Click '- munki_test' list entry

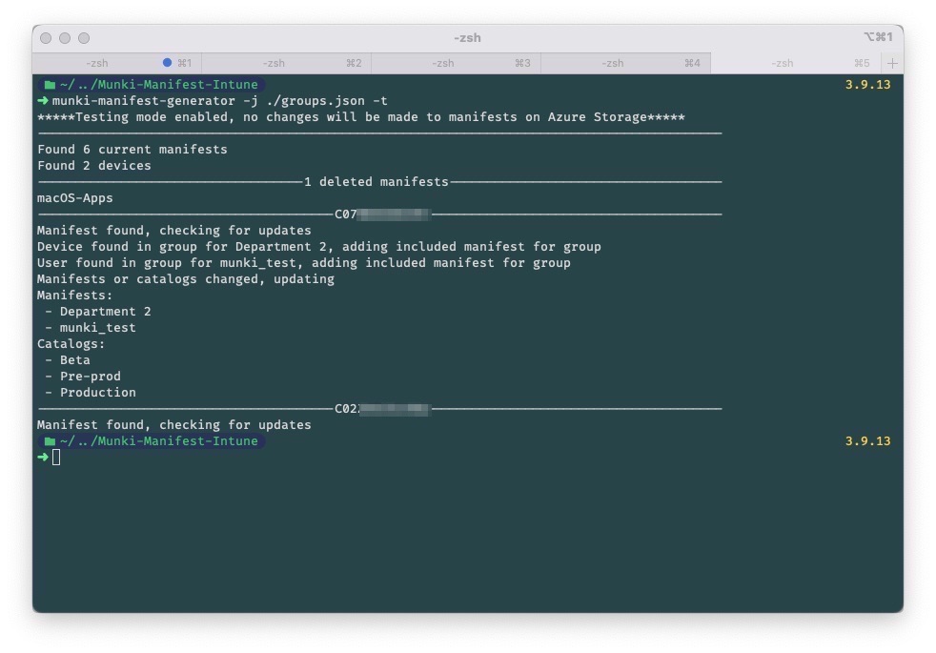click(x=91, y=328)
